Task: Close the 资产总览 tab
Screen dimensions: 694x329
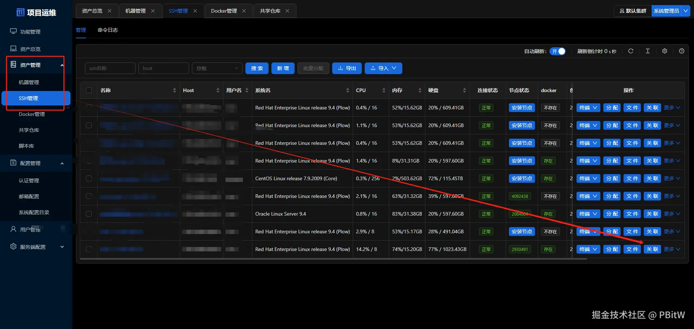Action: (x=110, y=11)
